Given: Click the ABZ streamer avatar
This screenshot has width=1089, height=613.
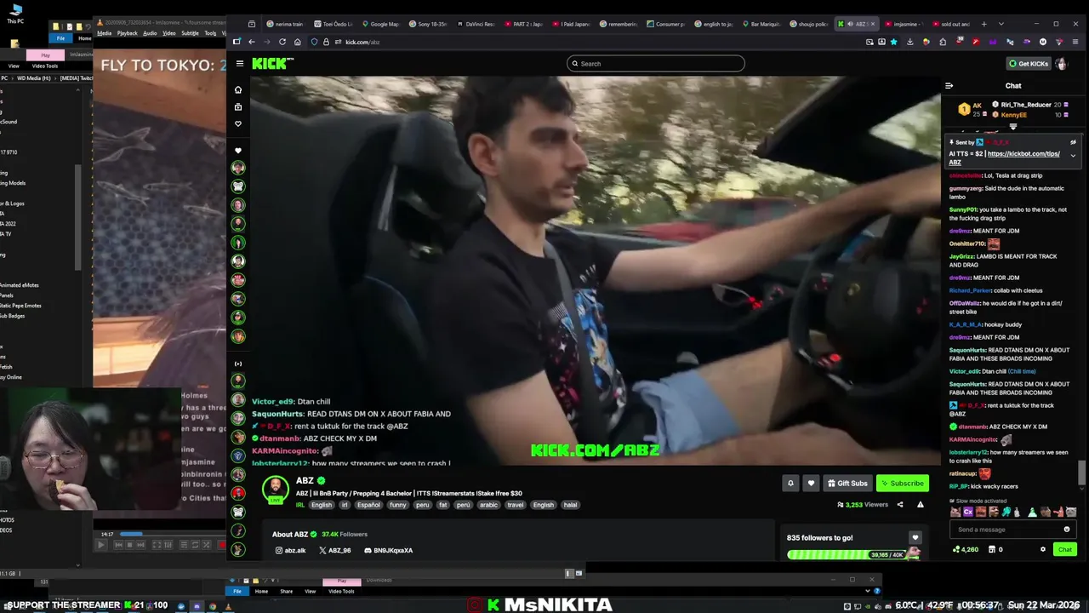Looking at the screenshot, I should (x=275, y=488).
